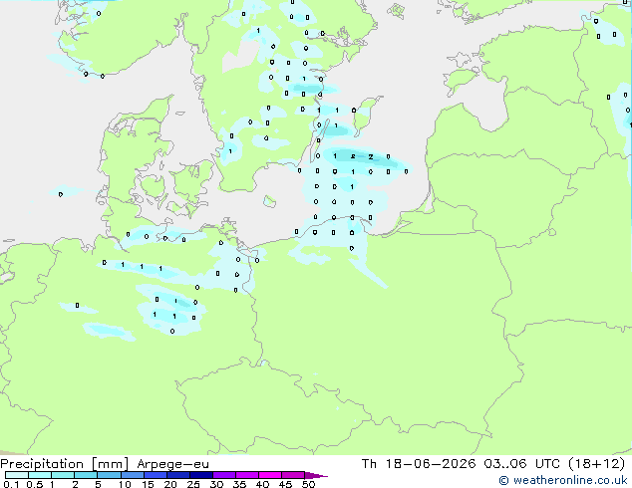Click the 30–35 mm purple legend swatch
The image size is (632, 488).
click(224, 475)
